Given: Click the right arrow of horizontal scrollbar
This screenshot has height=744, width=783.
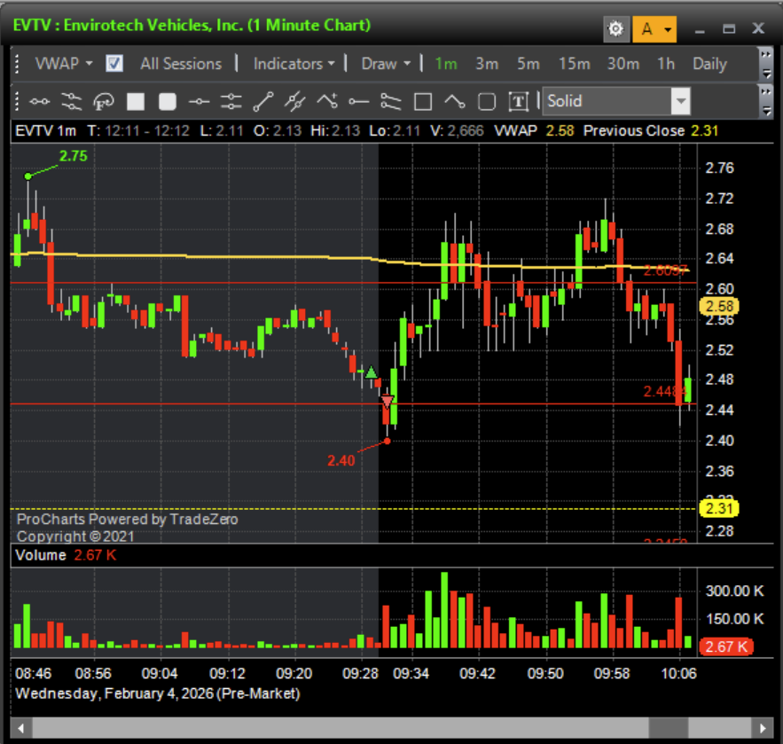Looking at the screenshot, I should coord(762,728).
